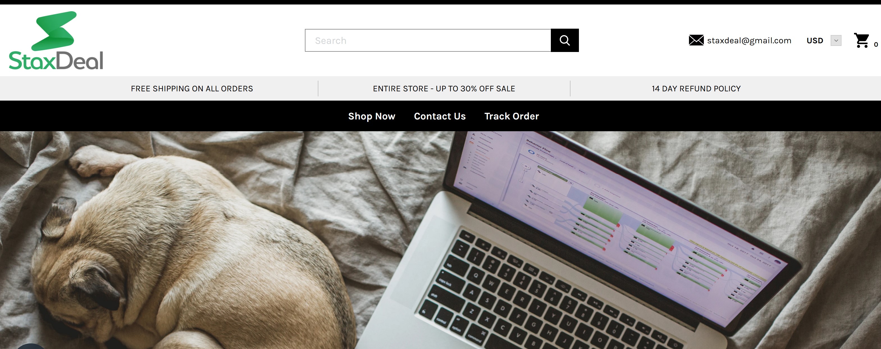Focus the Search input field
This screenshot has height=349, width=881.
click(428, 40)
